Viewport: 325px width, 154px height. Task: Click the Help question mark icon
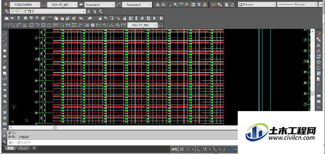click(x=161, y=18)
